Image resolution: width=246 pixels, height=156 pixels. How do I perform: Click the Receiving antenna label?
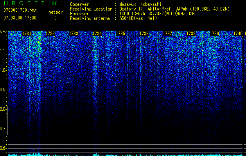[90, 18]
